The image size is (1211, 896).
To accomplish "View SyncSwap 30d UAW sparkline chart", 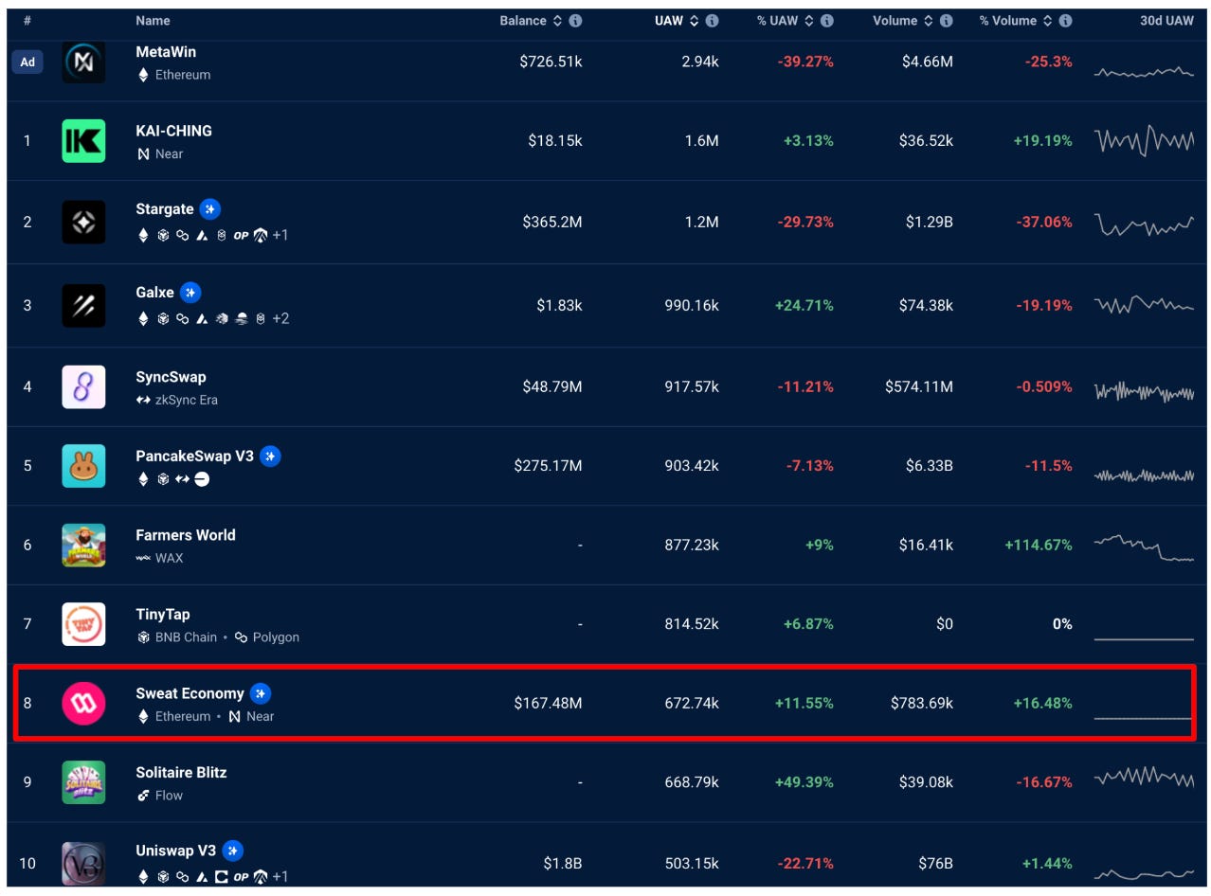I will tap(1144, 392).
